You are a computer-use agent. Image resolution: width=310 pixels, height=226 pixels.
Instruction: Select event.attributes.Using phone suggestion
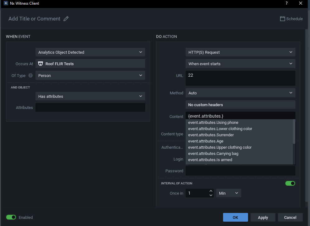tap(239, 123)
